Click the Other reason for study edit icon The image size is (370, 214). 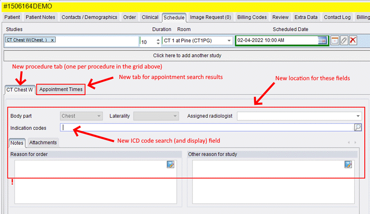pyautogui.click(x=348, y=164)
